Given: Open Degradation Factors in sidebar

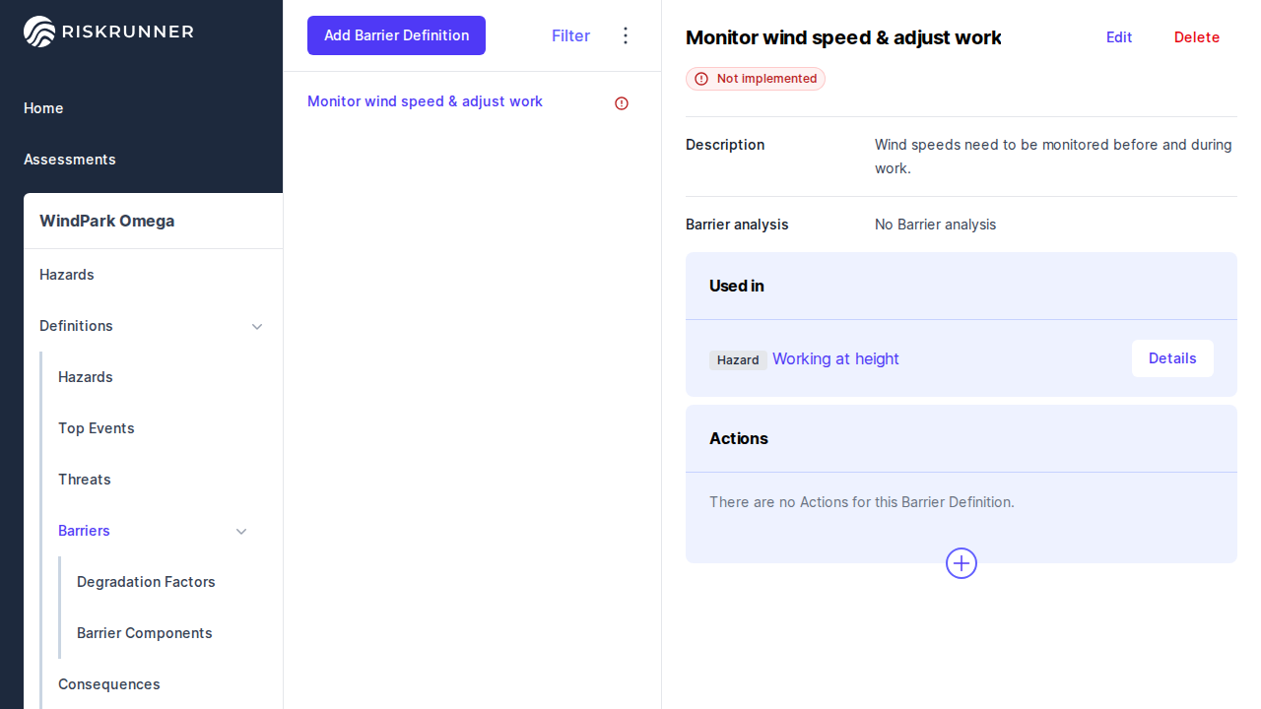Looking at the screenshot, I should pyautogui.click(x=146, y=582).
